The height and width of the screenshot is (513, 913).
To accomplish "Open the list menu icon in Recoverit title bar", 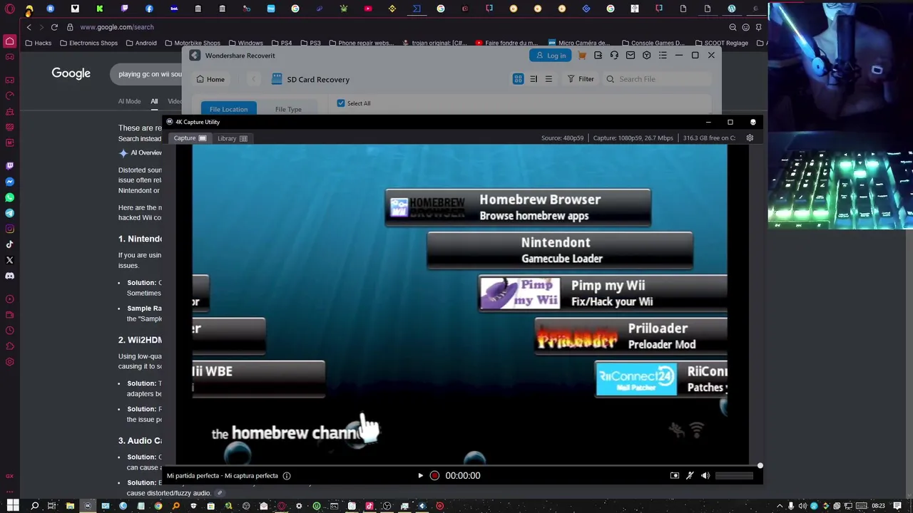I will 663,56.
